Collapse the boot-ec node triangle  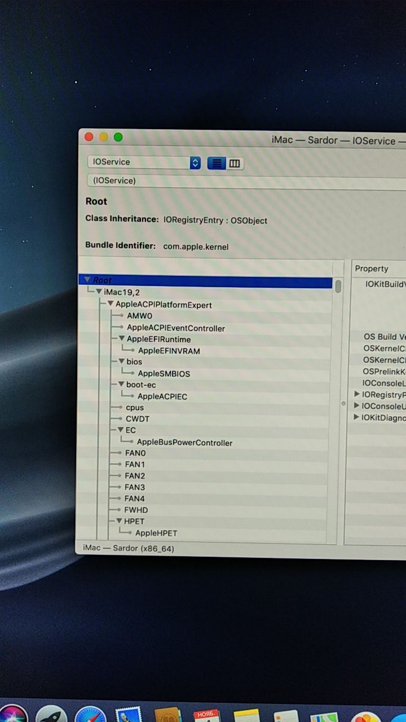121,384
